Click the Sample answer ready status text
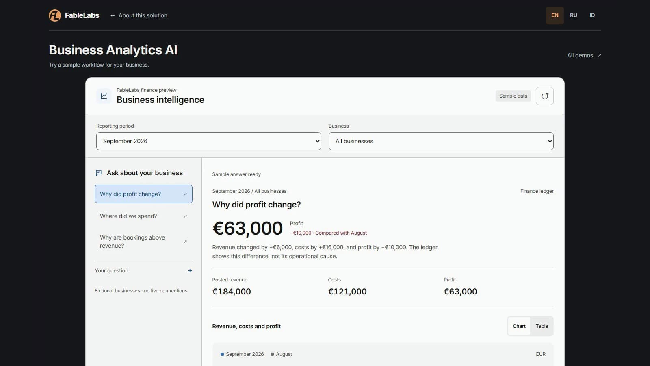 [236, 174]
